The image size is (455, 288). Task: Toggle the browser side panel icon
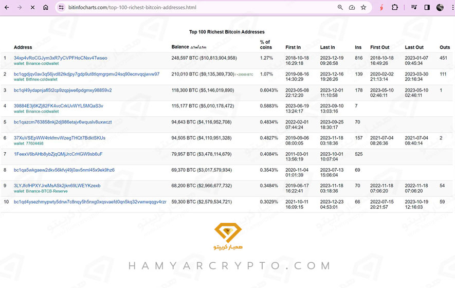(x=427, y=8)
